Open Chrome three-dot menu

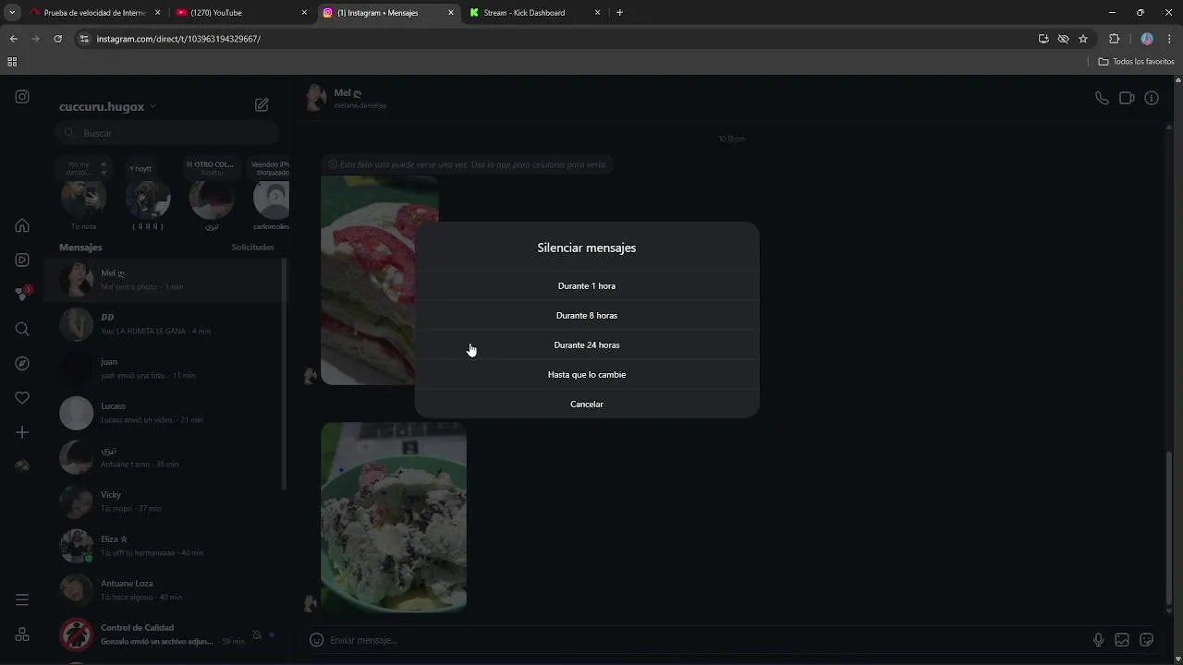point(1170,39)
